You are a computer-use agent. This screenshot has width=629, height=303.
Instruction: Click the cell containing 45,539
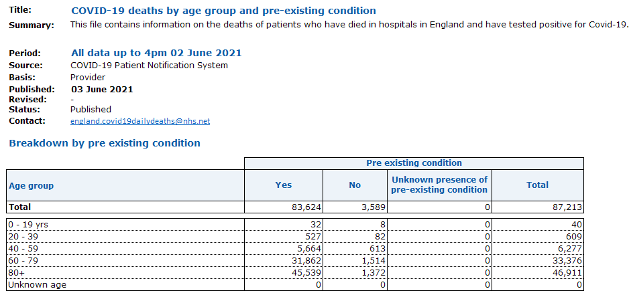(284, 273)
